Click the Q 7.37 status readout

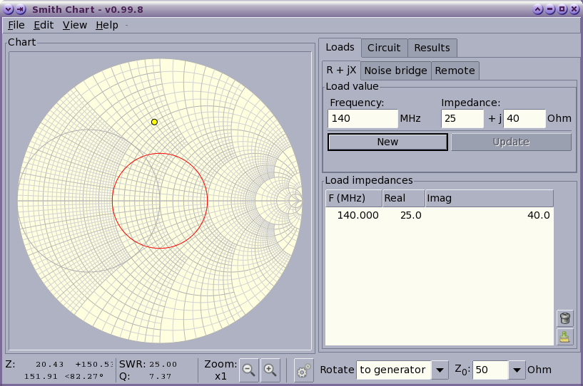pyautogui.click(x=146, y=376)
